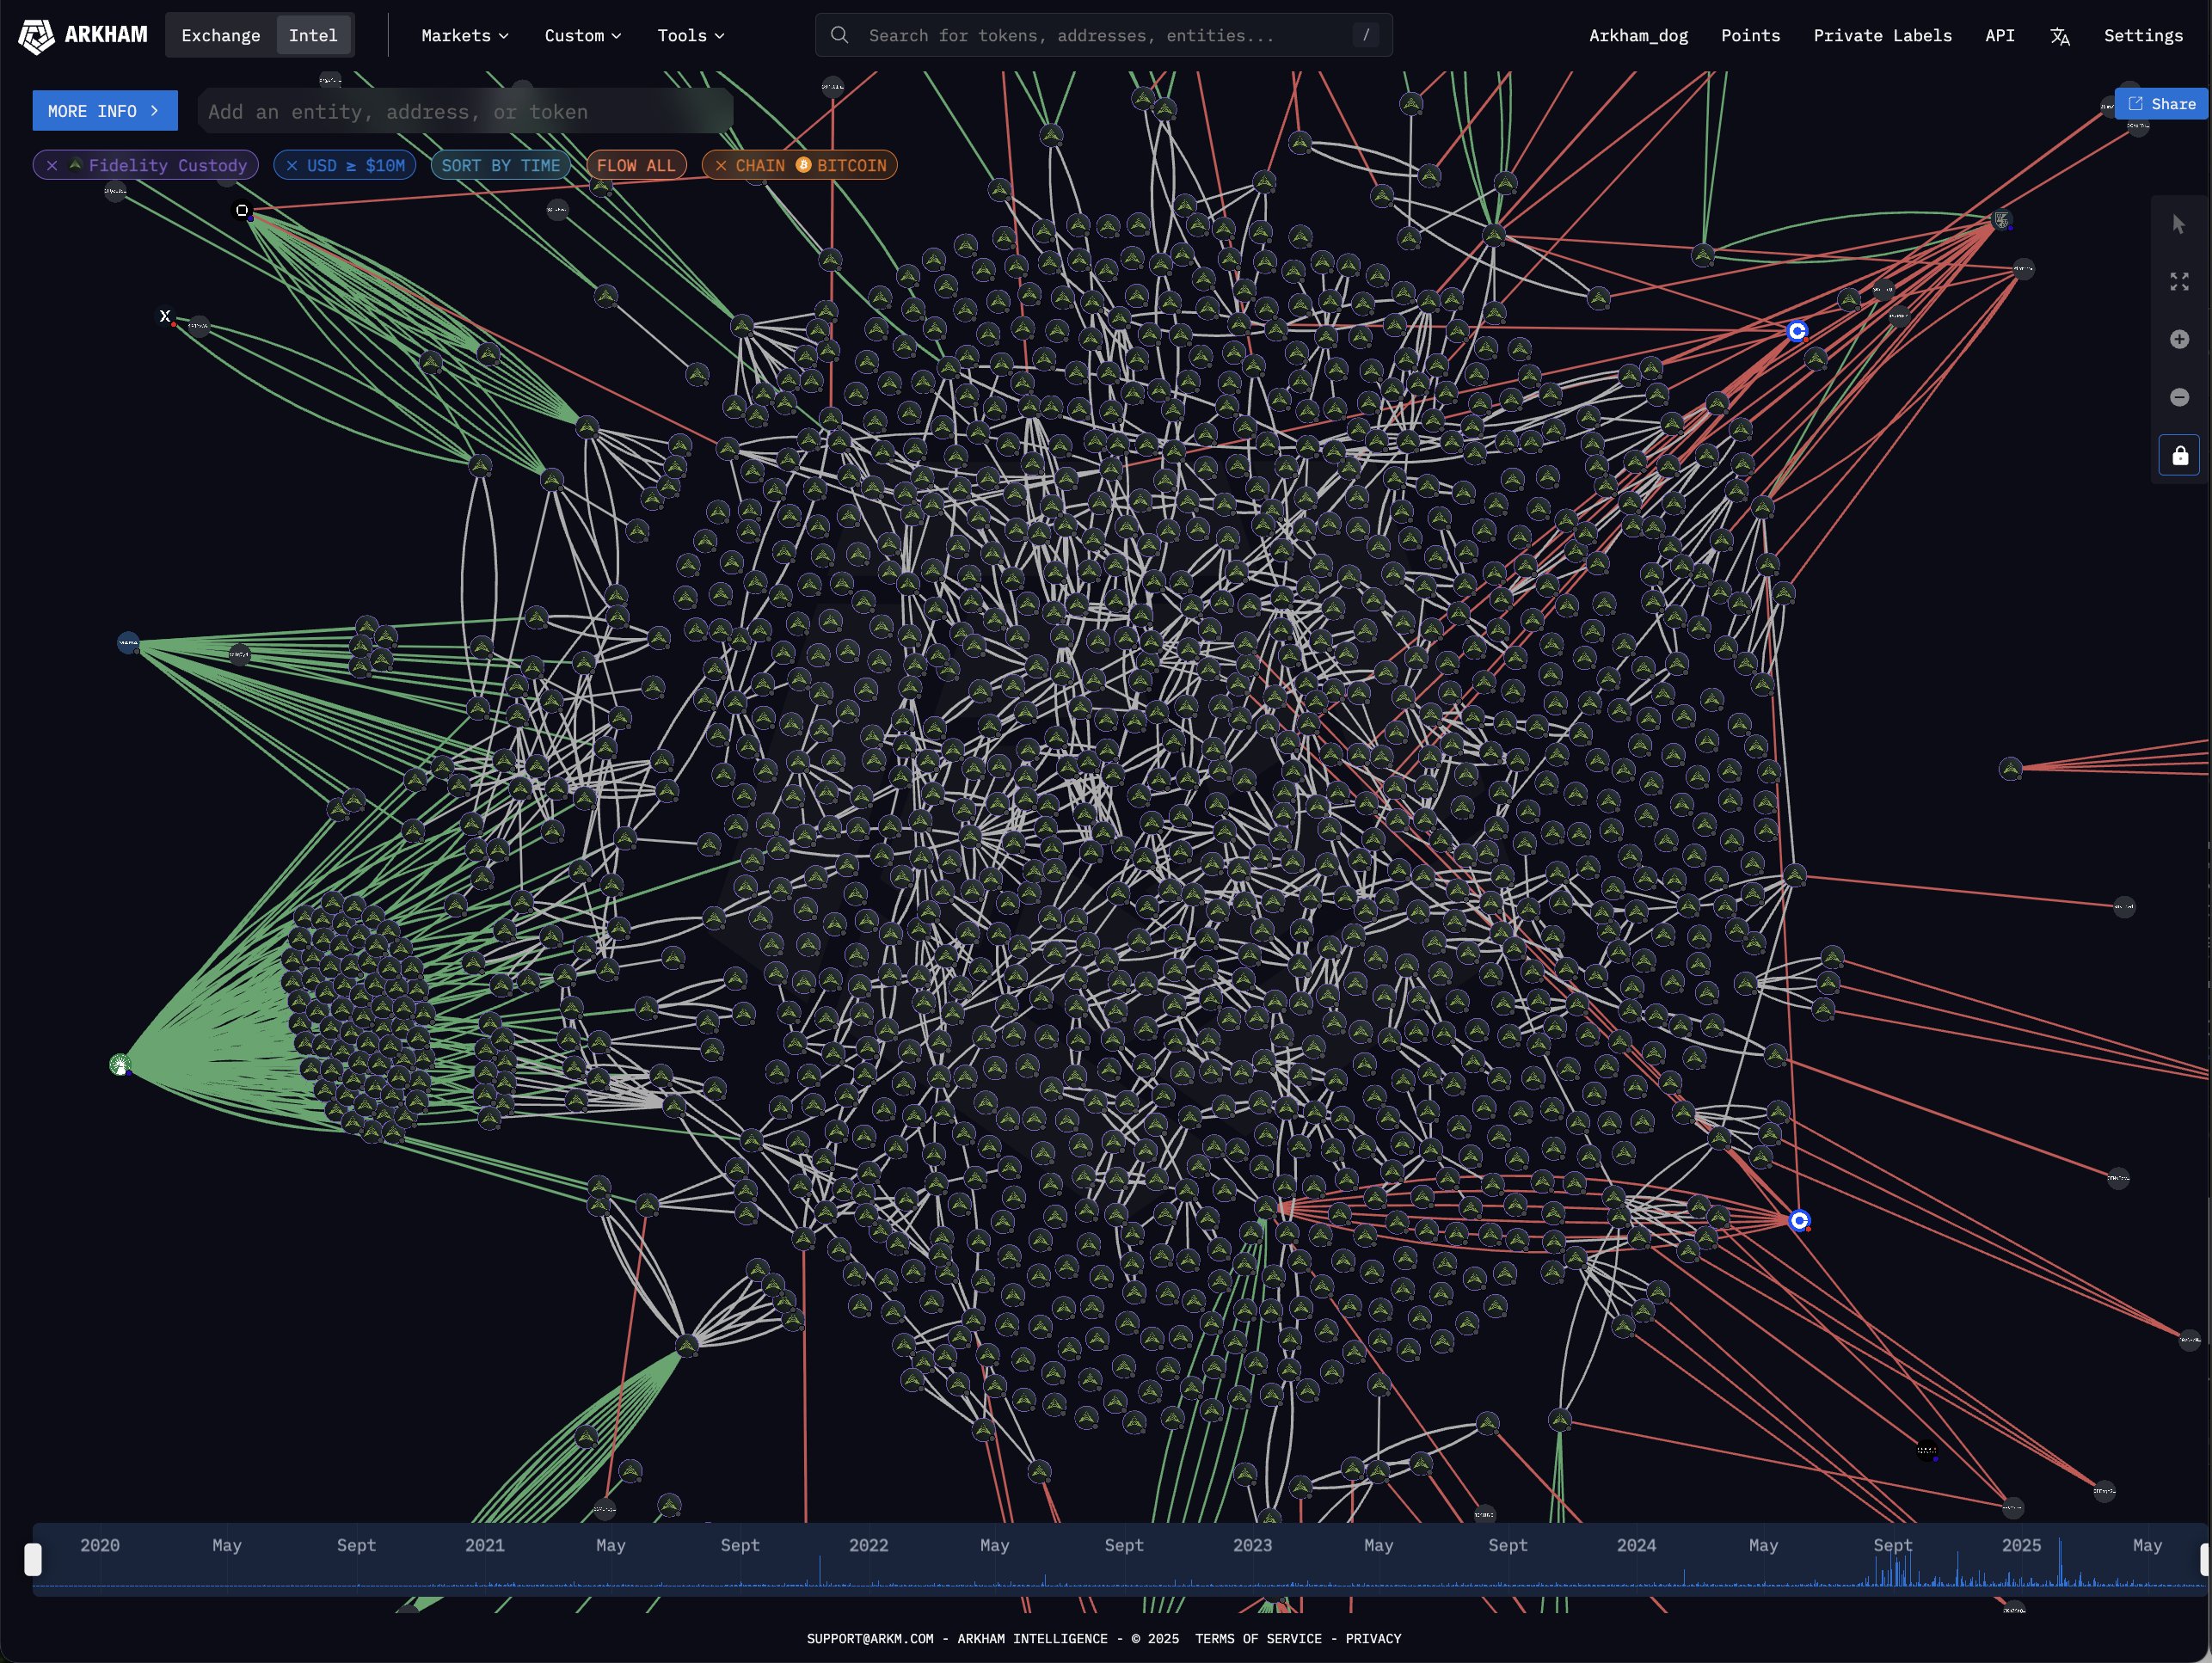The width and height of the screenshot is (2212, 1663).
Task: Click the blue node on the left edge
Action: coord(128,642)
